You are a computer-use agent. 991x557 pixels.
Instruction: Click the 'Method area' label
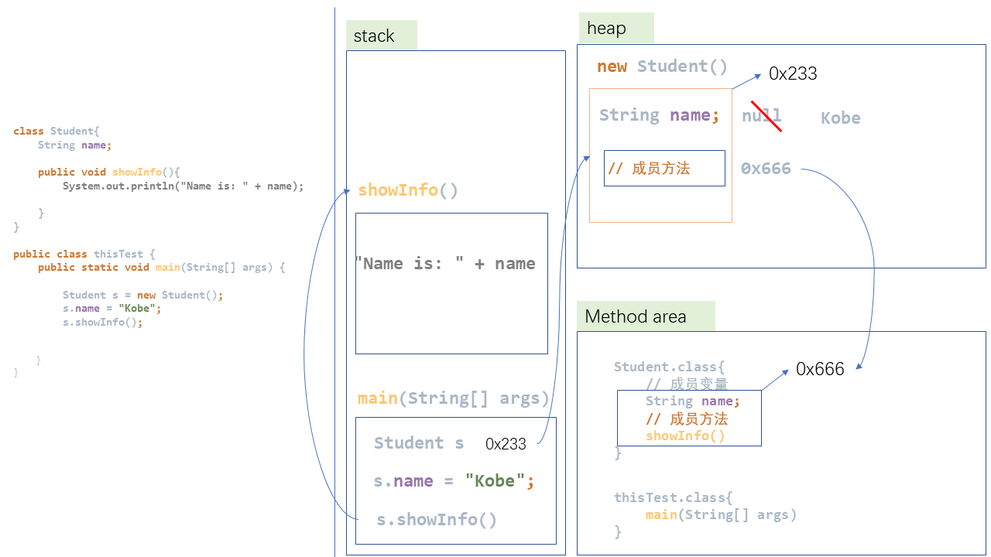tap(646, 316)
